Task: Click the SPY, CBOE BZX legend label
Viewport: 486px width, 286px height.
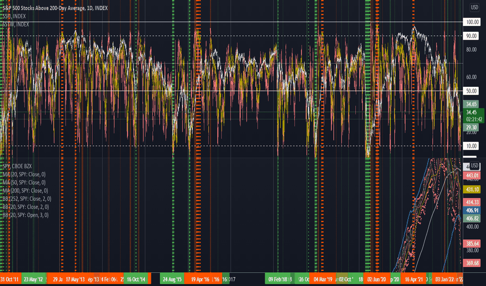Action: [17, 166]
